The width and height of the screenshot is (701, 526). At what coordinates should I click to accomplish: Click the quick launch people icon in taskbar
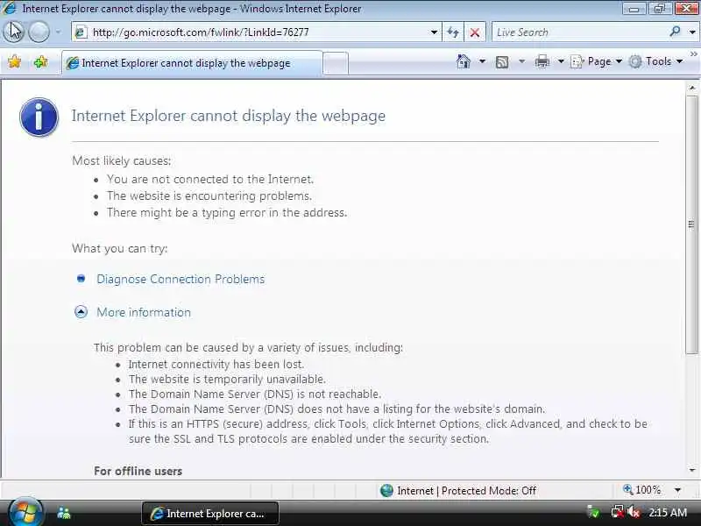(x=64, y=513)
